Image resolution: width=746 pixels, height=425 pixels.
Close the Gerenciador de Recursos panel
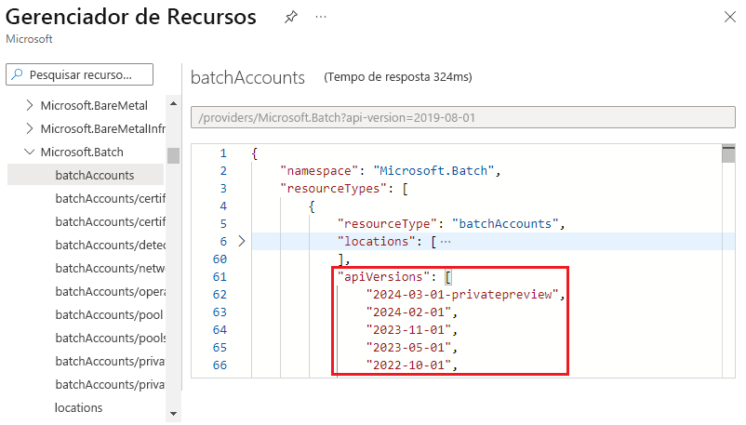coord(727,18)
